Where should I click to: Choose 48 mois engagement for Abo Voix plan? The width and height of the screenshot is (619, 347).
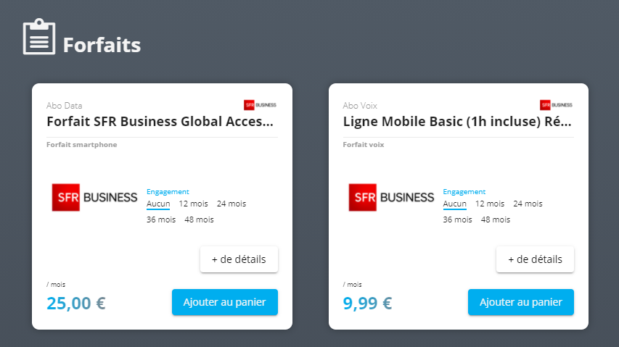pyautogui.click(x=496, y=220)
